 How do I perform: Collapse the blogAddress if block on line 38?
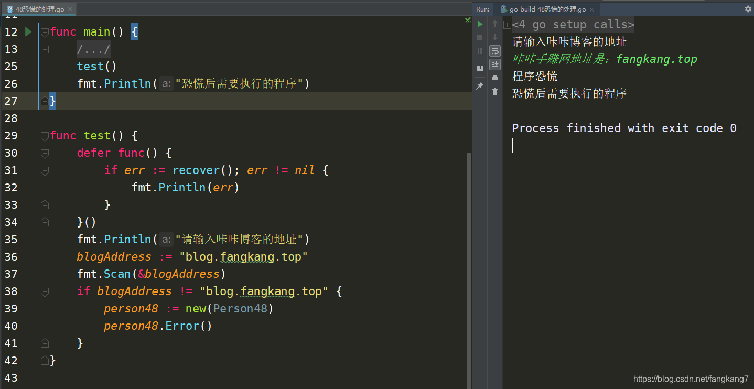pos(45,291)
